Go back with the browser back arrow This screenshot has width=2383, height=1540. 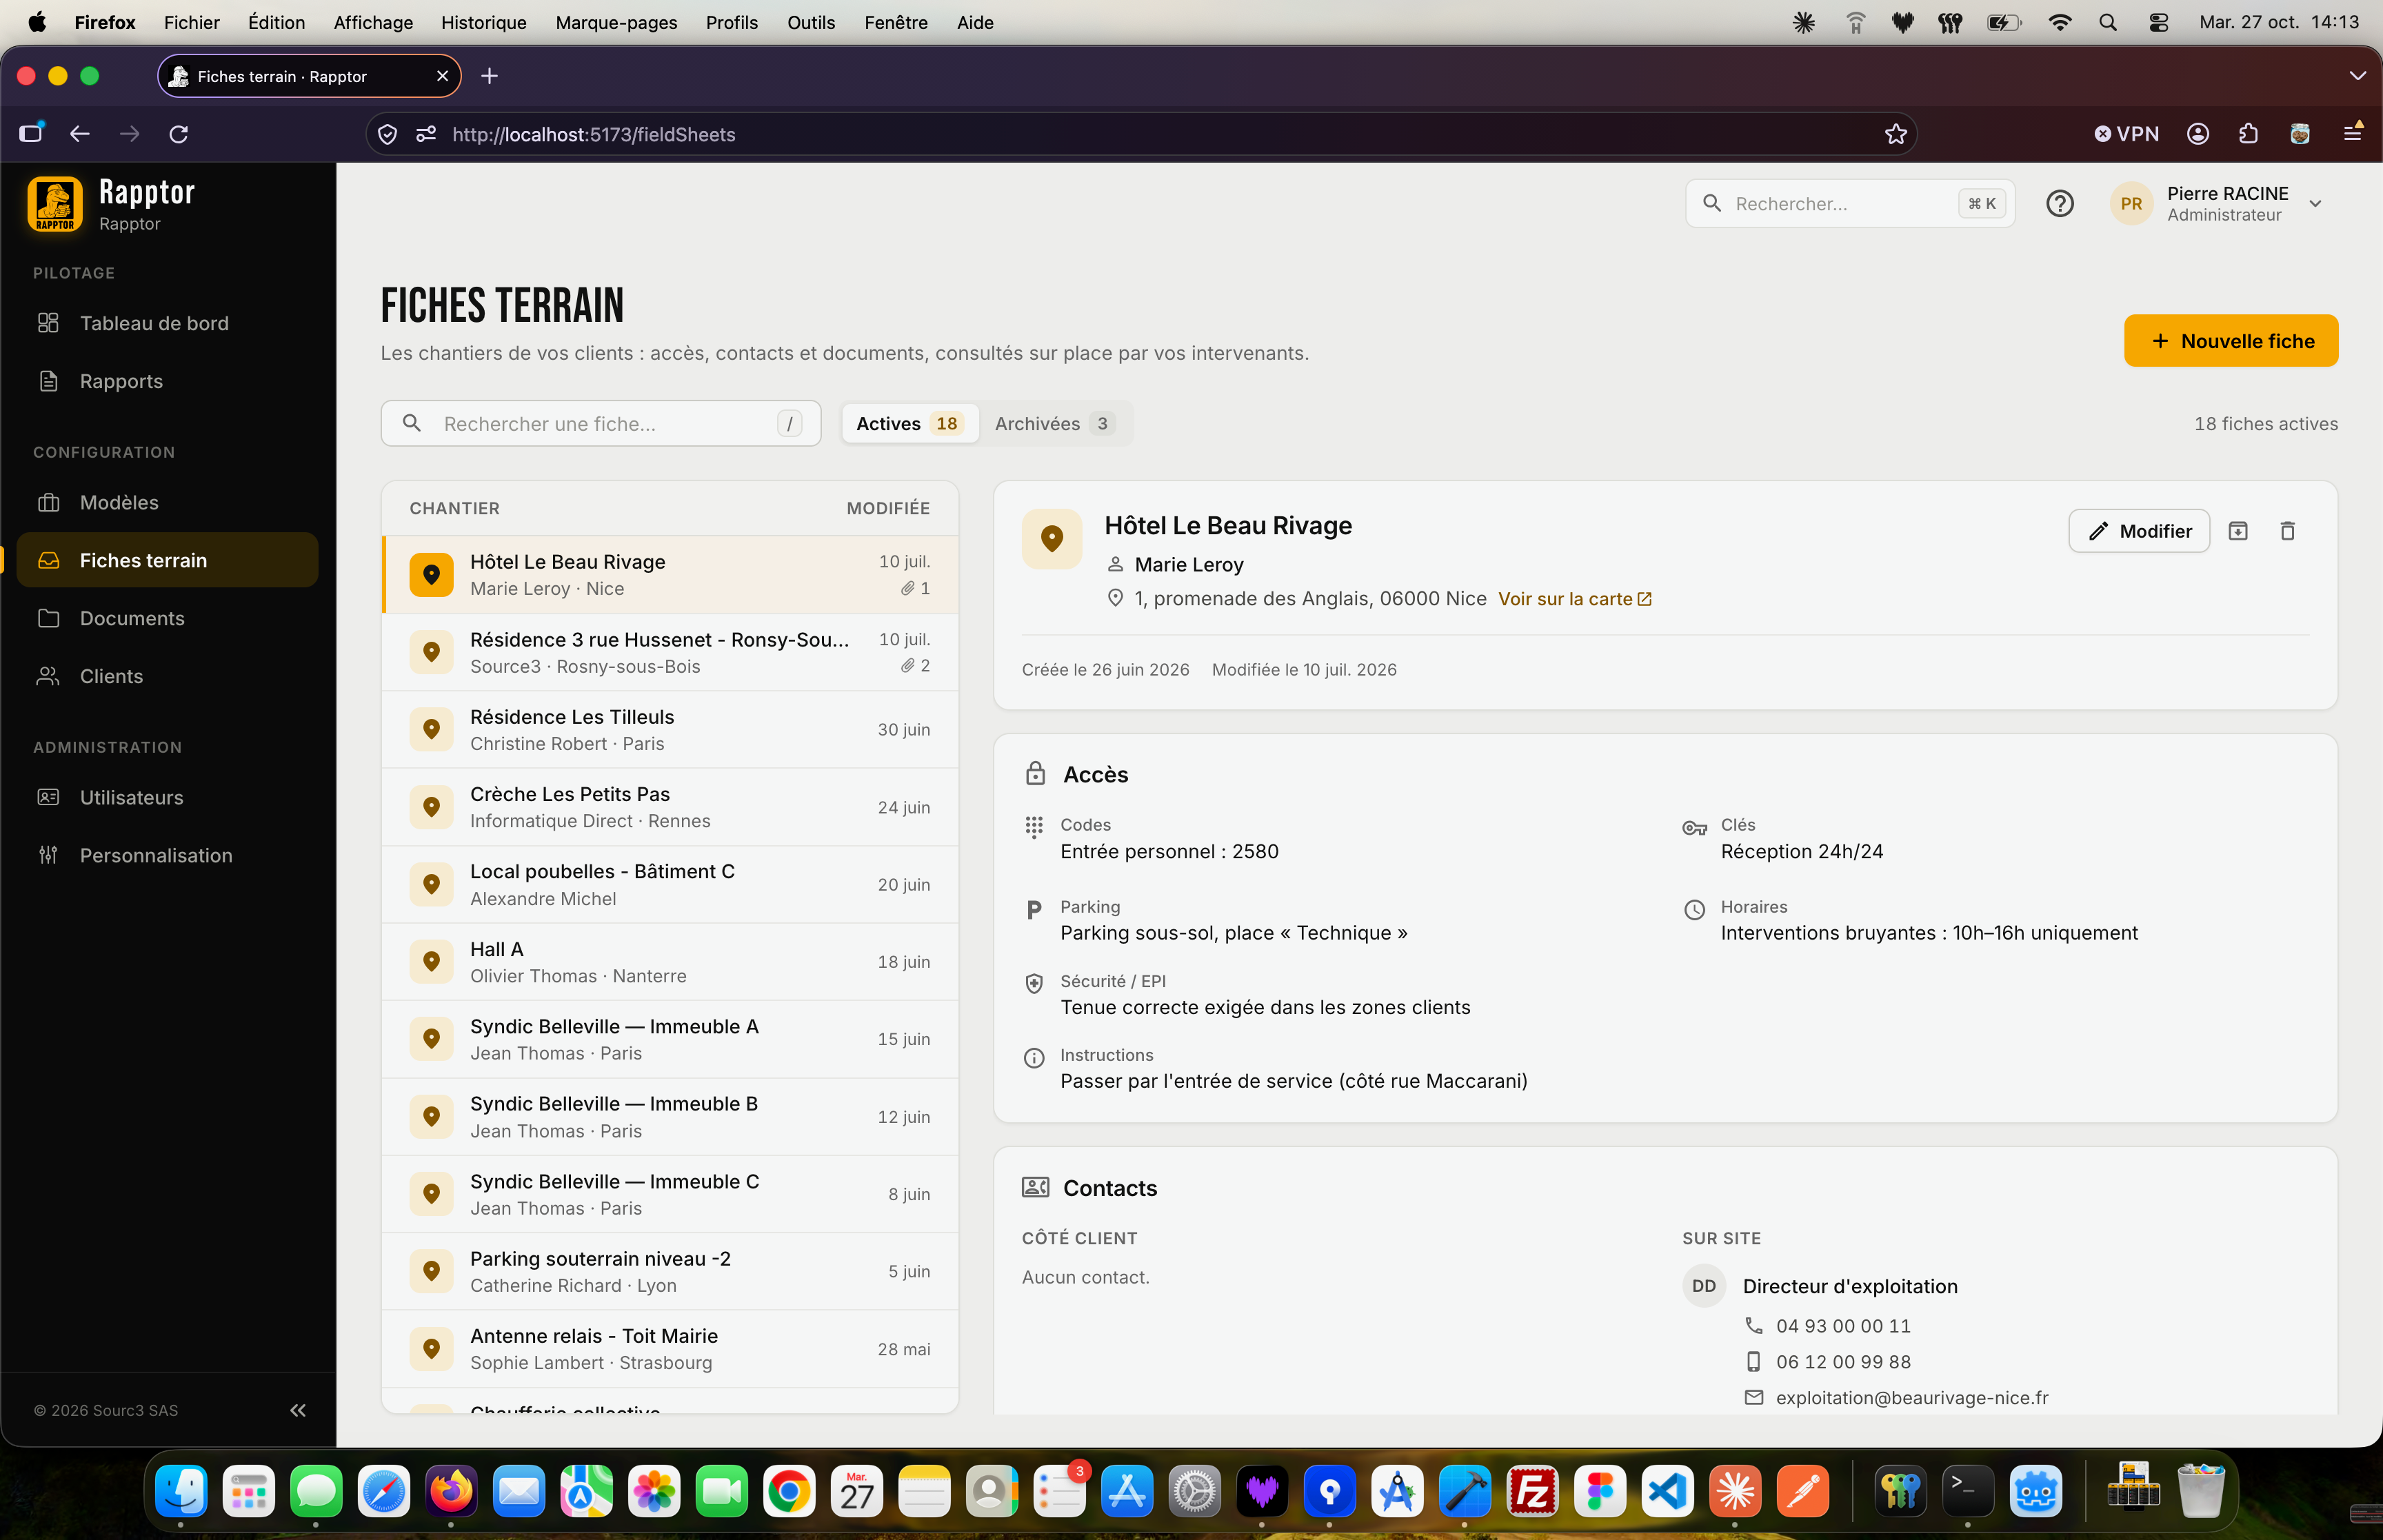tap(80, 134)
